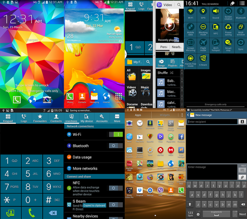Toggle Sound in the quick settings panel
The image size is (247, 219).
pyautogui.click(x=216, y=14)
